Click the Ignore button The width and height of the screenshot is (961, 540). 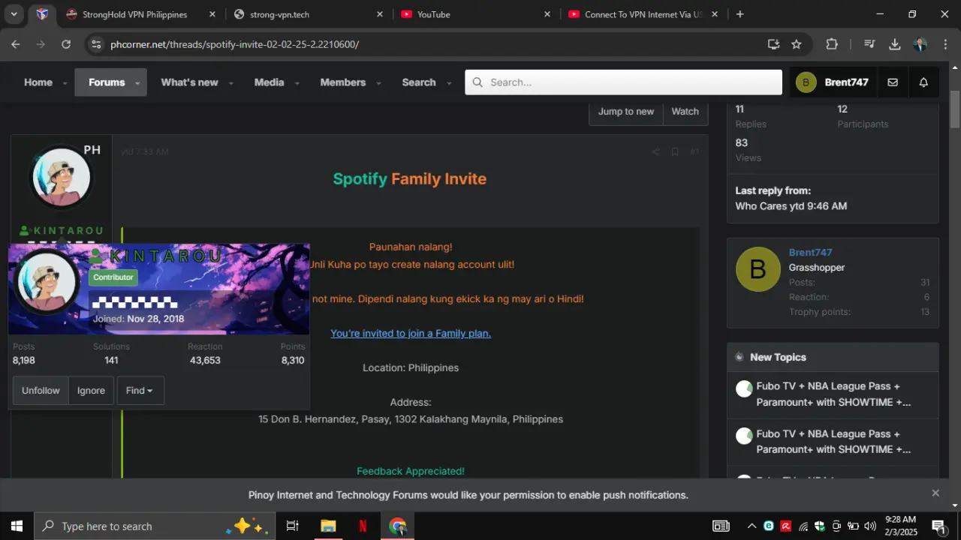click(x=91, y=391)
